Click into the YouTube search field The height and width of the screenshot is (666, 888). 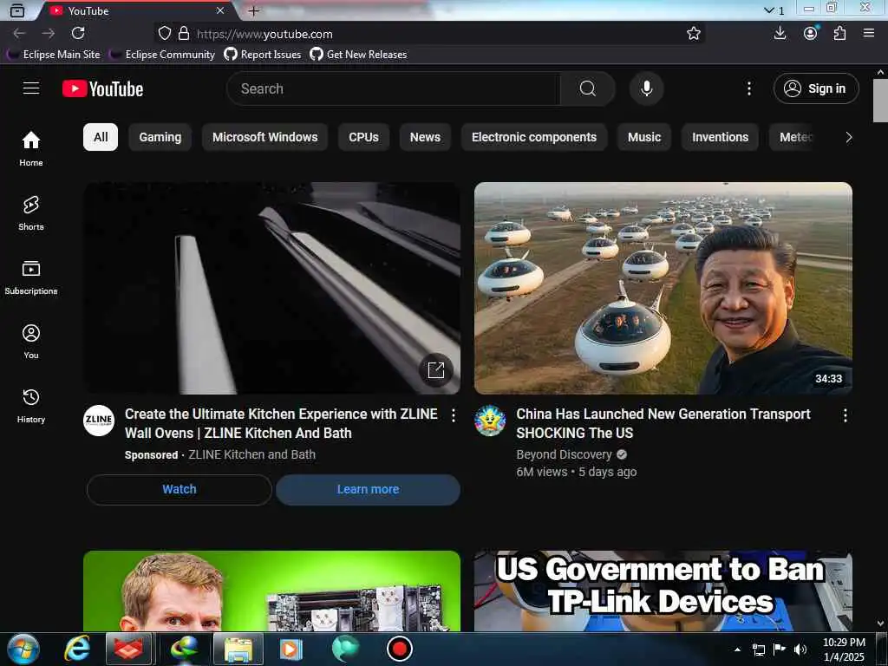coord(394,88)
